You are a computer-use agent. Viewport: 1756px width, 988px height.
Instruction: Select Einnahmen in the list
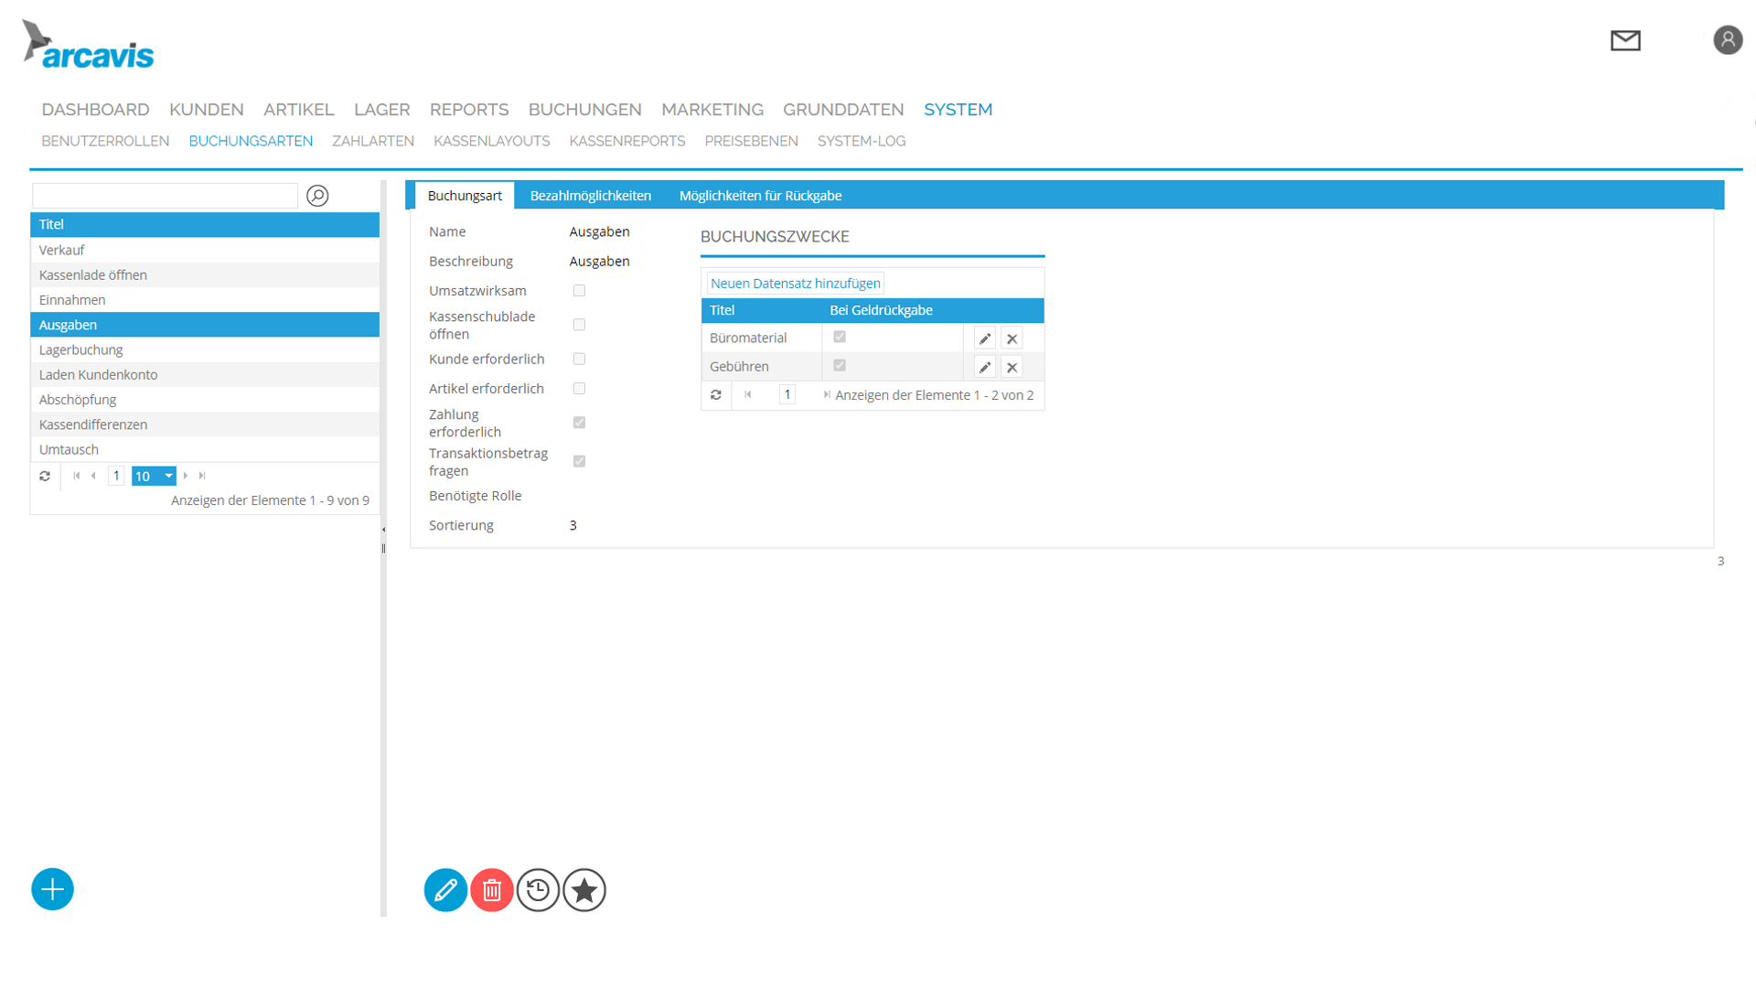[x=205, y=300]
